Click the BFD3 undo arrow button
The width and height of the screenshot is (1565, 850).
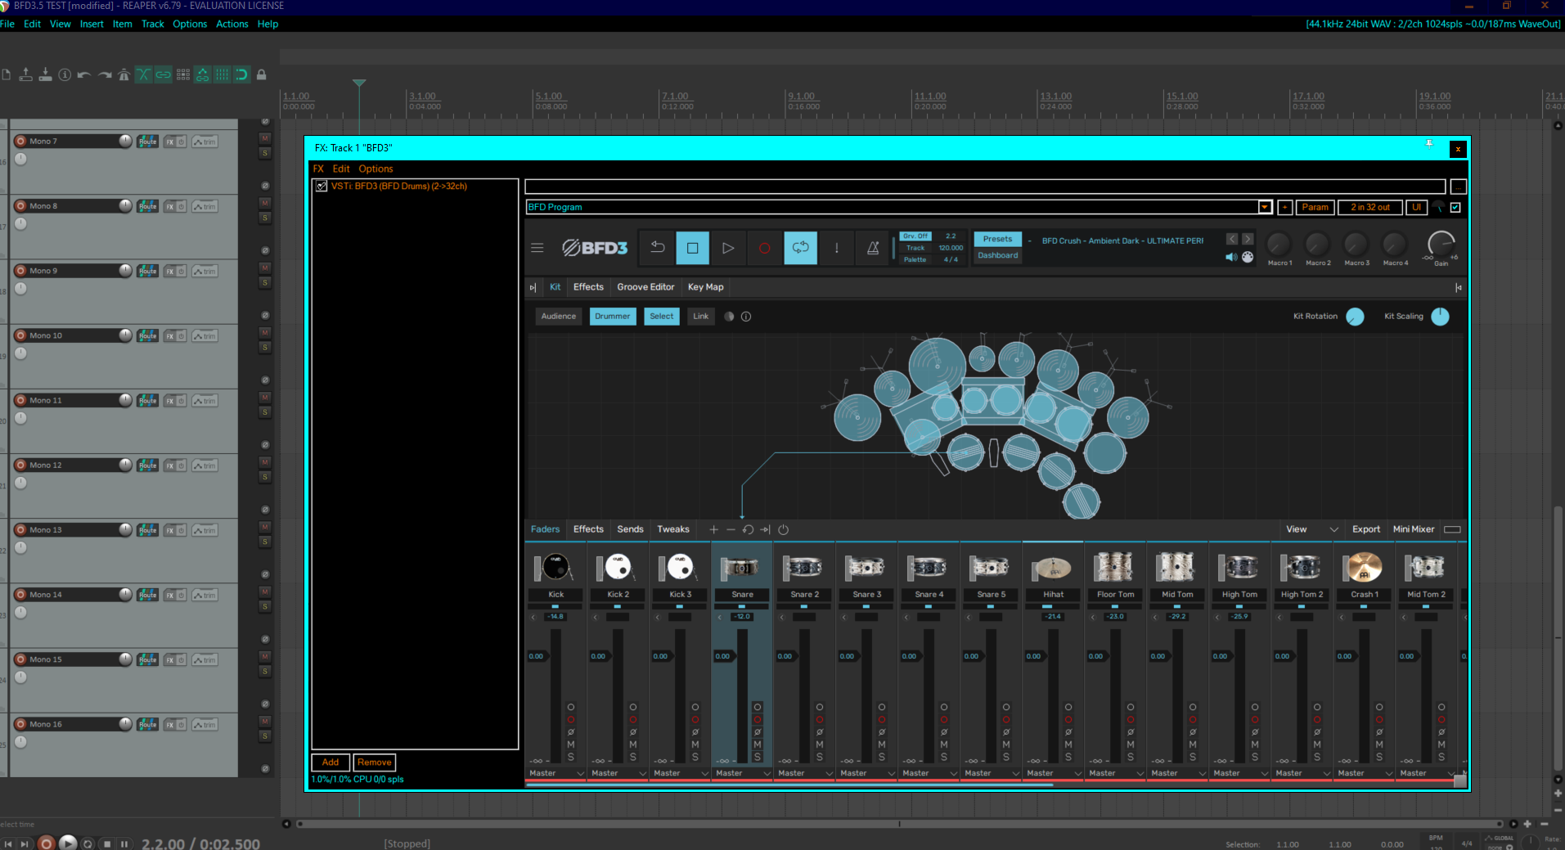(657, 248)
